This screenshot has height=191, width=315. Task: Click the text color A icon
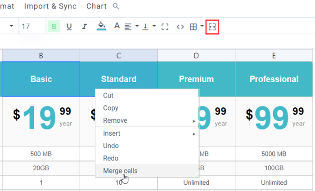tap(117, 27)
